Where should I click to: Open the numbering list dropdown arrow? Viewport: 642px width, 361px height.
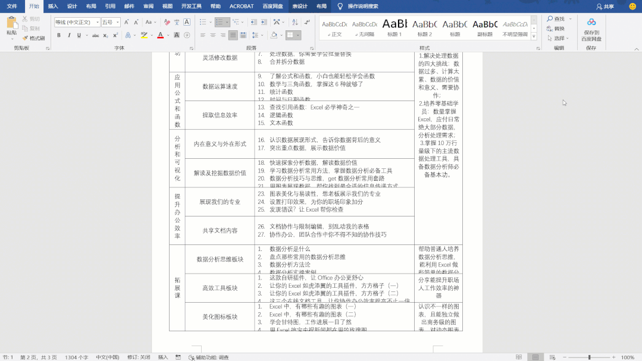tap(227, 22)
